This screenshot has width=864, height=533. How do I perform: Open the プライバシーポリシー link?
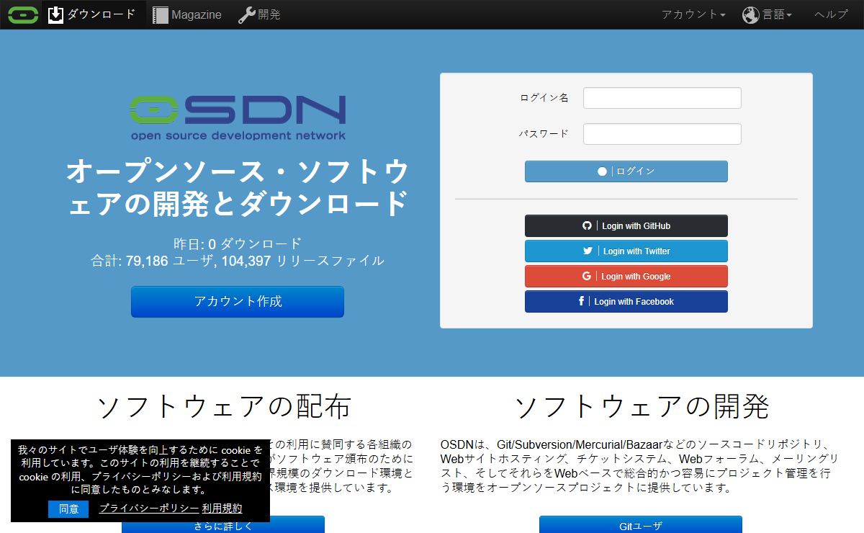coord(148,509)
